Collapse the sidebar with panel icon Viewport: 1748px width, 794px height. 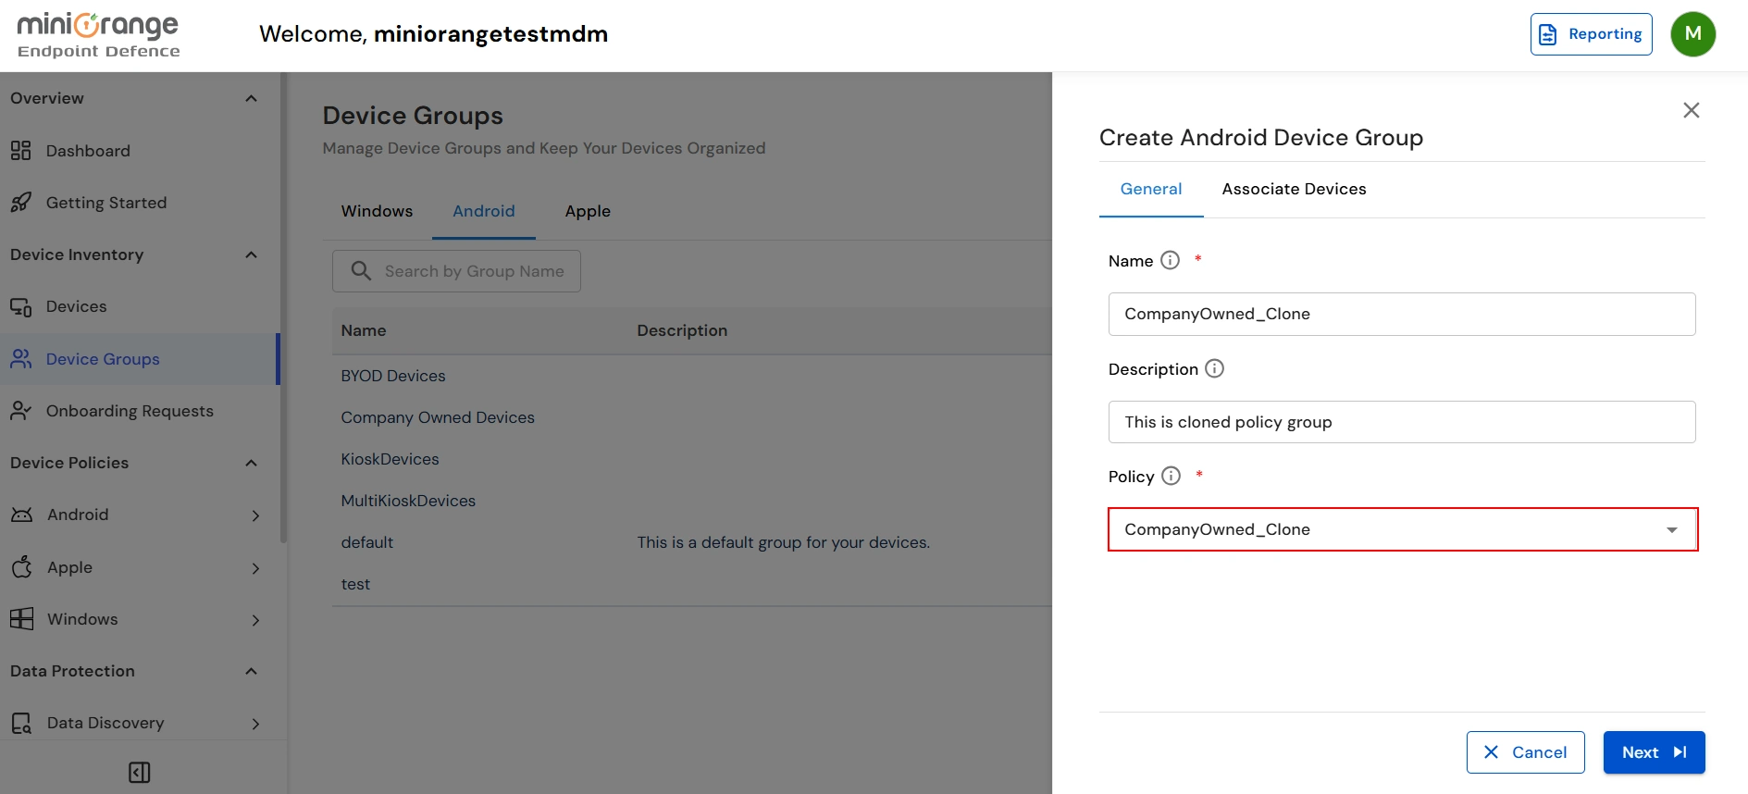pos(140,772)
